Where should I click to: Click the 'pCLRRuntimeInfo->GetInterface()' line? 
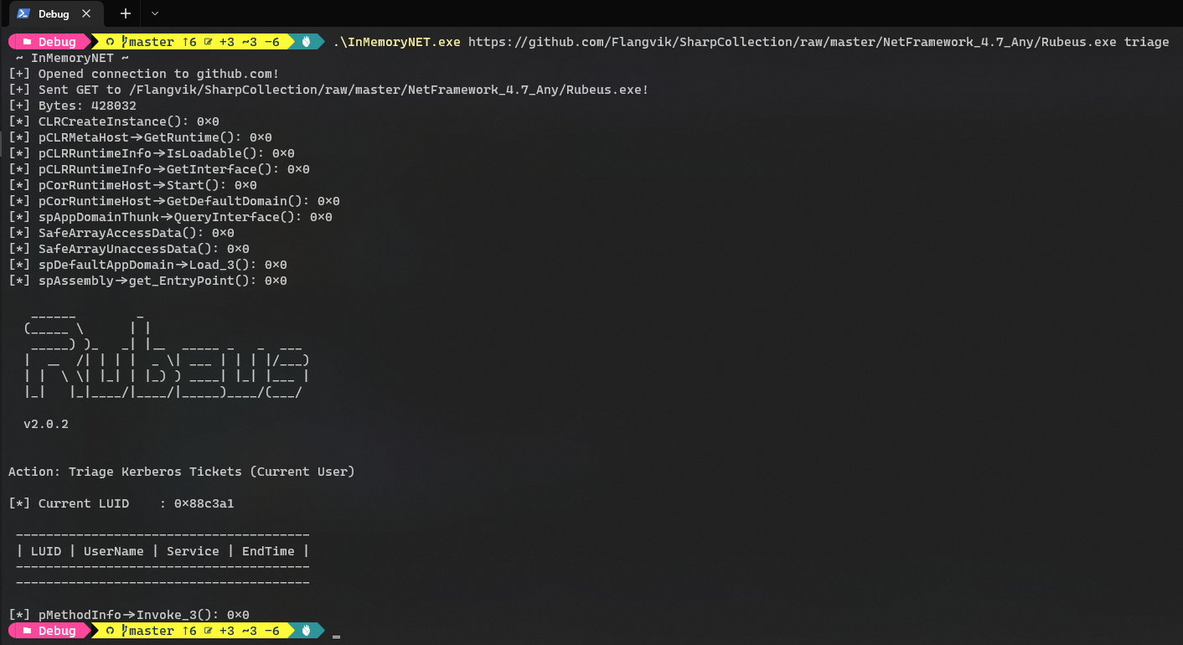(x=159, y=169)
